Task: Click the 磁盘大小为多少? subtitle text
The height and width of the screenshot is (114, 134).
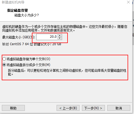Action: [x=27, y=15]
